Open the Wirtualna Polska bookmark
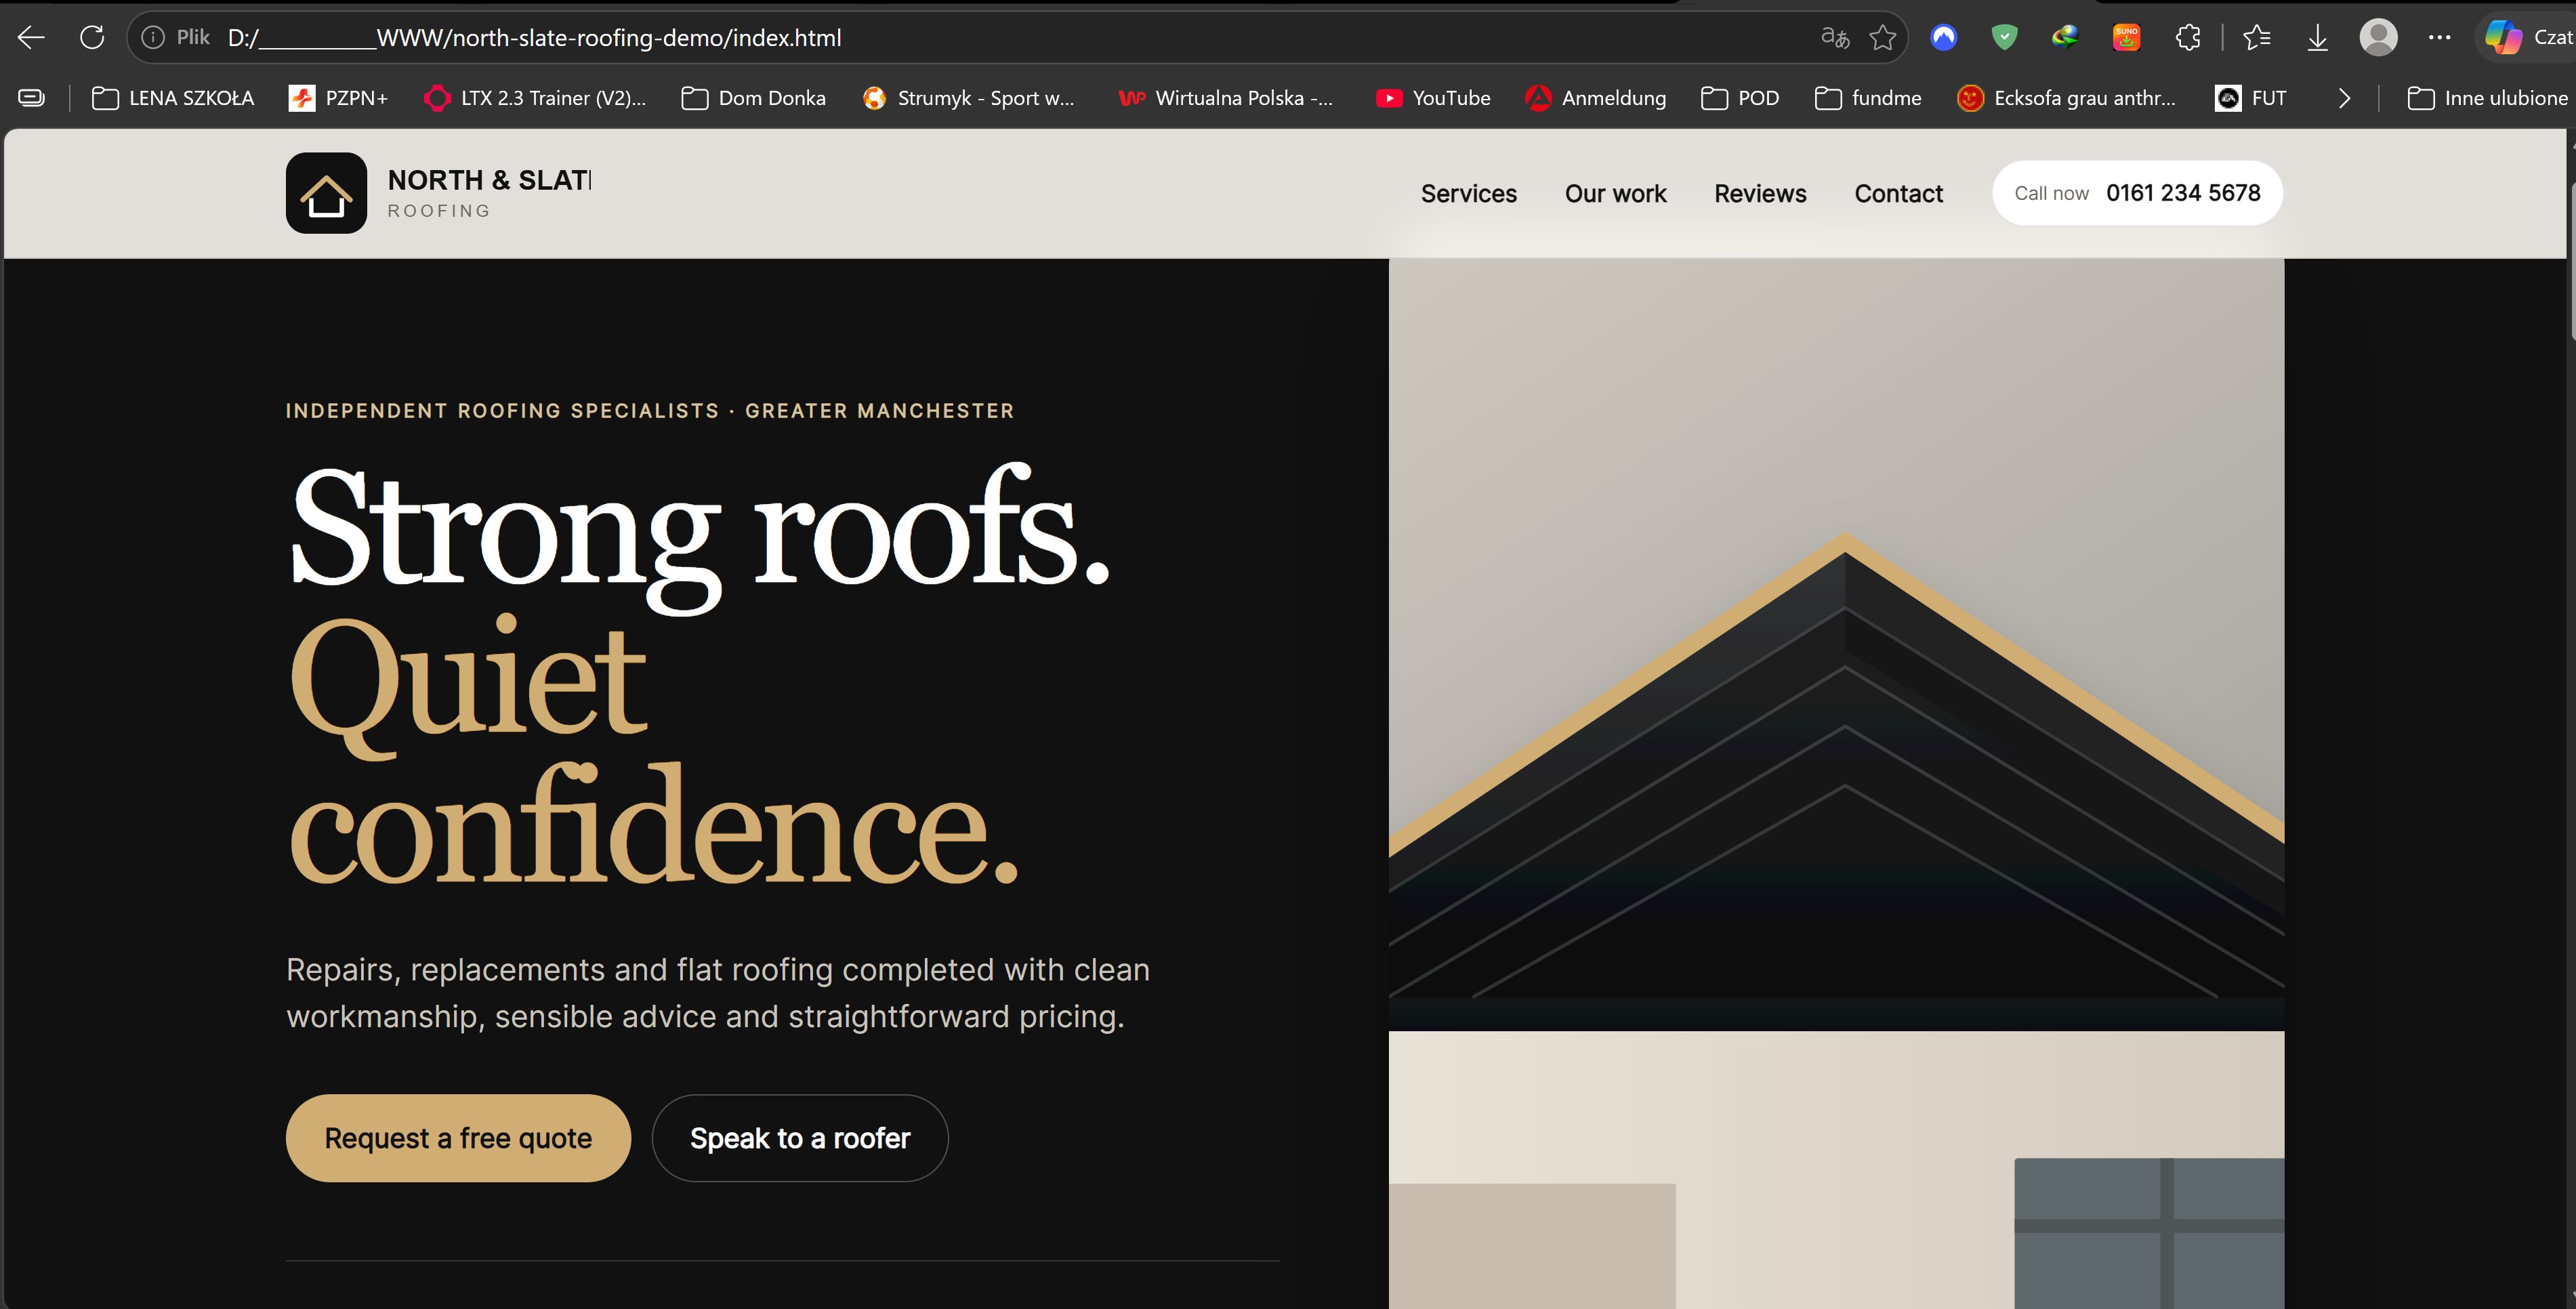Screen dimensions: 2576x1309 pos(1226,98)
